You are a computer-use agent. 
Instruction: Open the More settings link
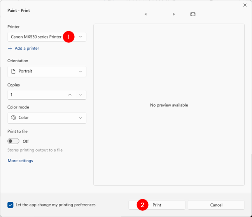coord(20,161)
